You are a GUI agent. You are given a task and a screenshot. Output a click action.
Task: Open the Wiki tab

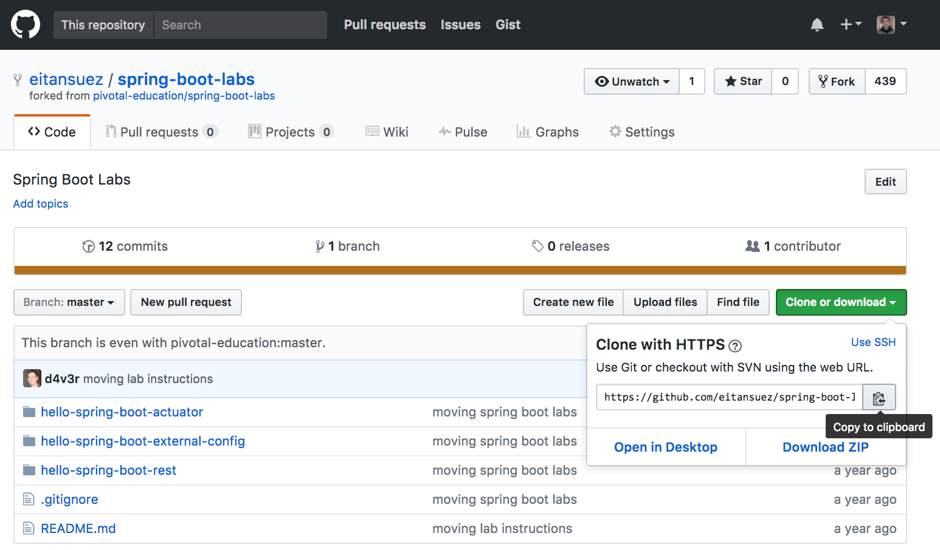387,132
